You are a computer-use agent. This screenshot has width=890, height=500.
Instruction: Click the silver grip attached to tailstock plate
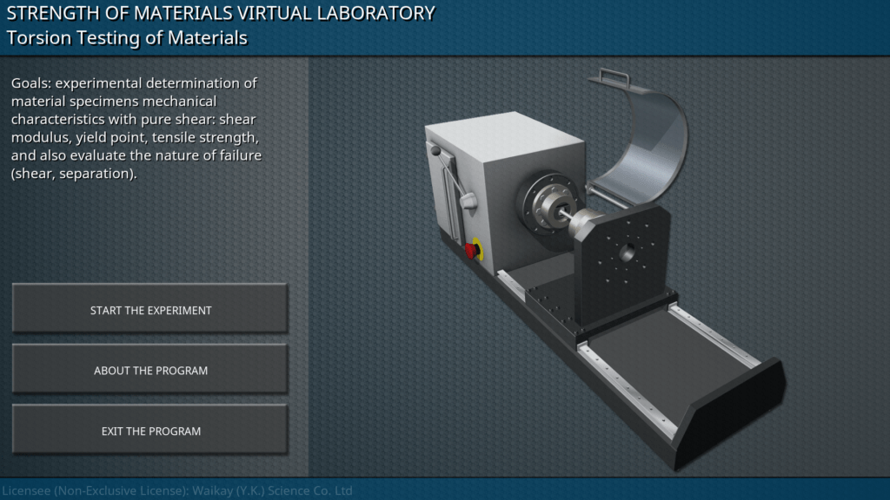point(586,223)
